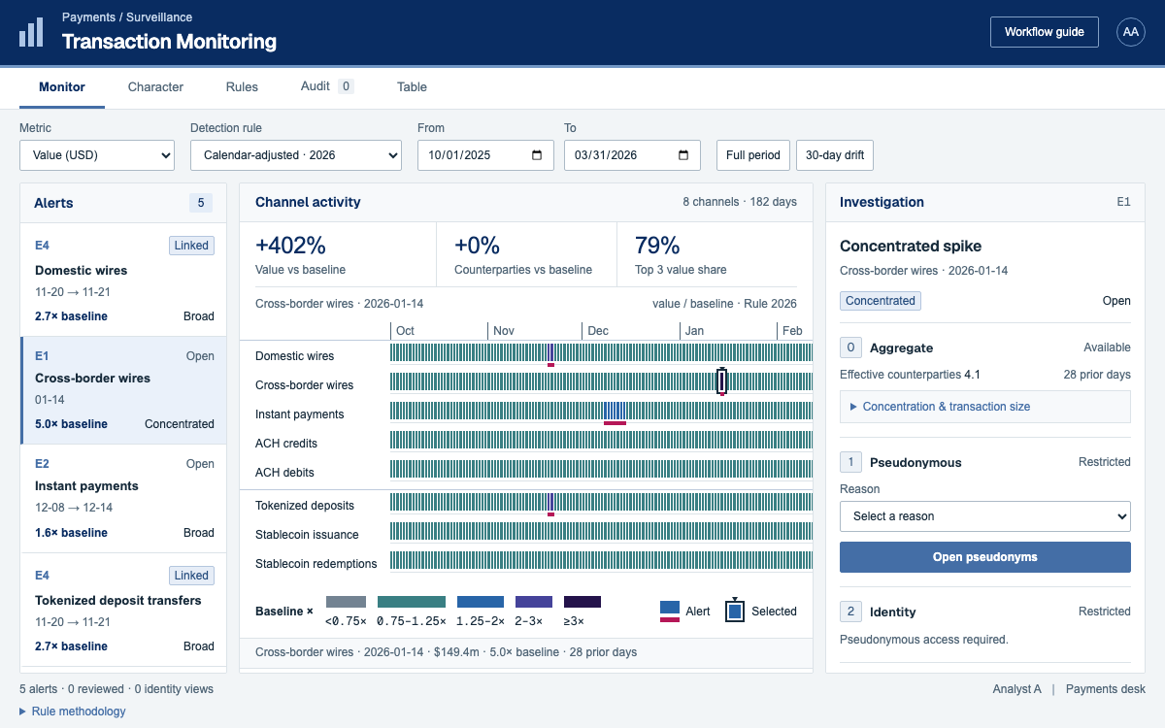The width and height of the screenshot is (1165, 728).
Task: Select the E4 Domestic wires alert card
Action: tap(123, 281)
